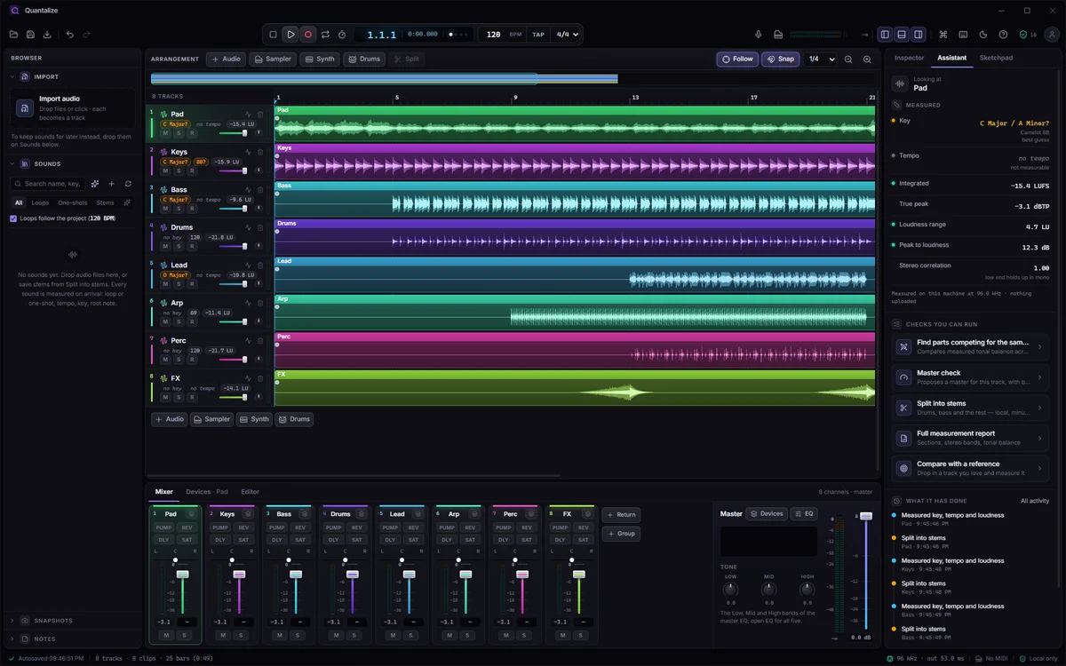Screen dimensions: 1066x666
Task: Collapse the Sounds section
Action: tap(12, 164)
